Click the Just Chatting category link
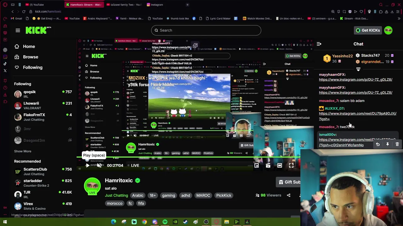This screenshot has width=403, height=226. click(x=116, y=195)
